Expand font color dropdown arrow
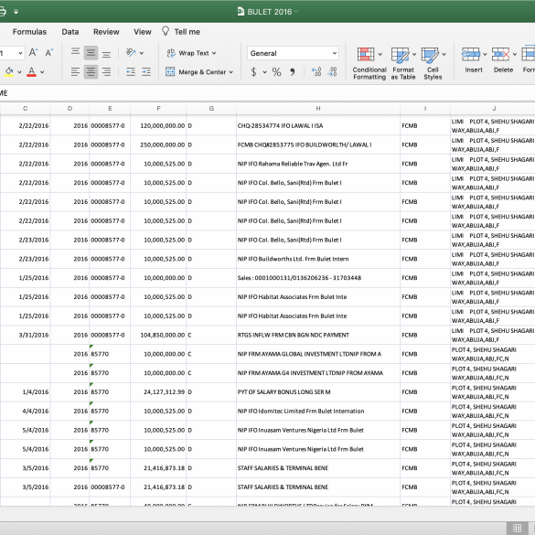535x535 pixels. click(42, 72)
